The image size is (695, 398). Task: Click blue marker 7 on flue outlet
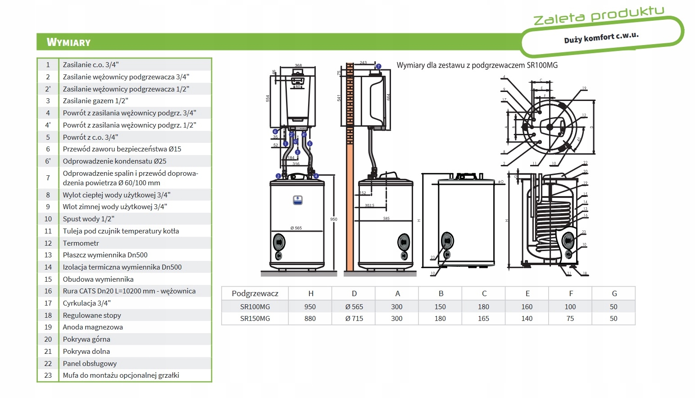pyautogui.click(x=378, y=66)
